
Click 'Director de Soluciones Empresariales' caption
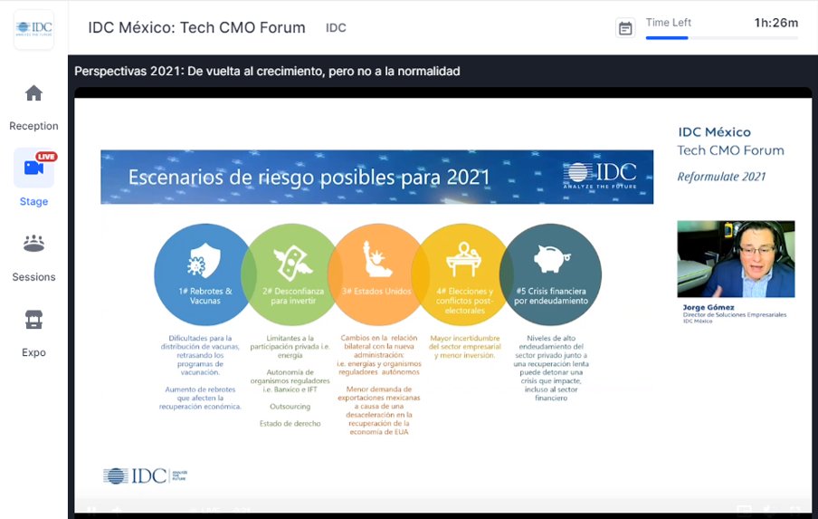point(735,315)
